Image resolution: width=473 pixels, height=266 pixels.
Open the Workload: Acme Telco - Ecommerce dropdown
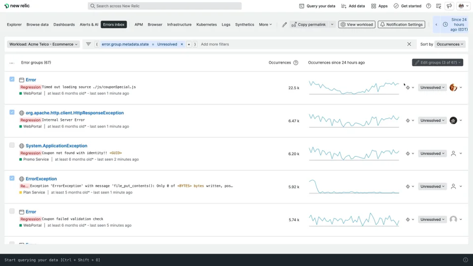(x=43, y=44)
